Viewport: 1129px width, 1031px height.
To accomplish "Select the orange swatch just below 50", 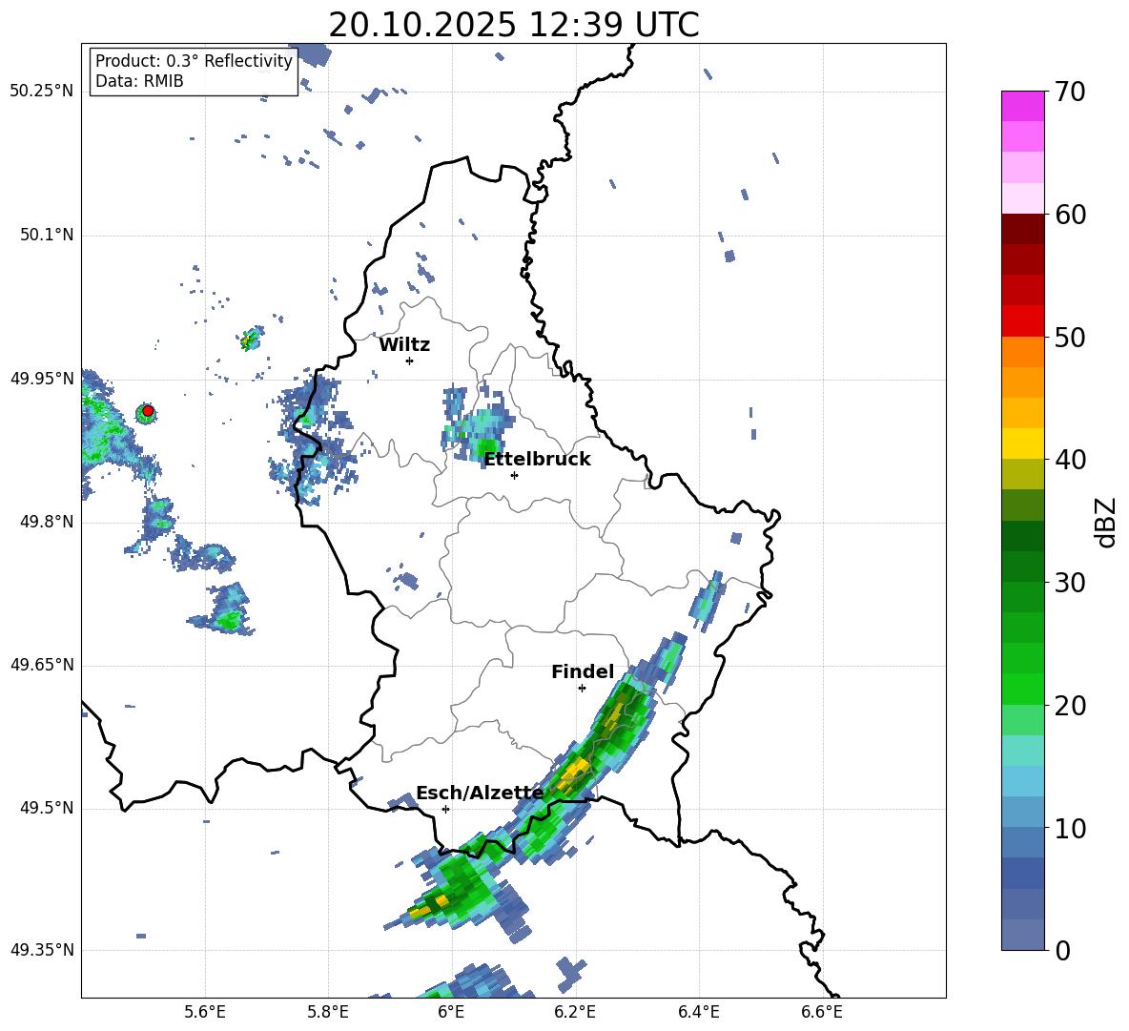I will coord(1022,352).
